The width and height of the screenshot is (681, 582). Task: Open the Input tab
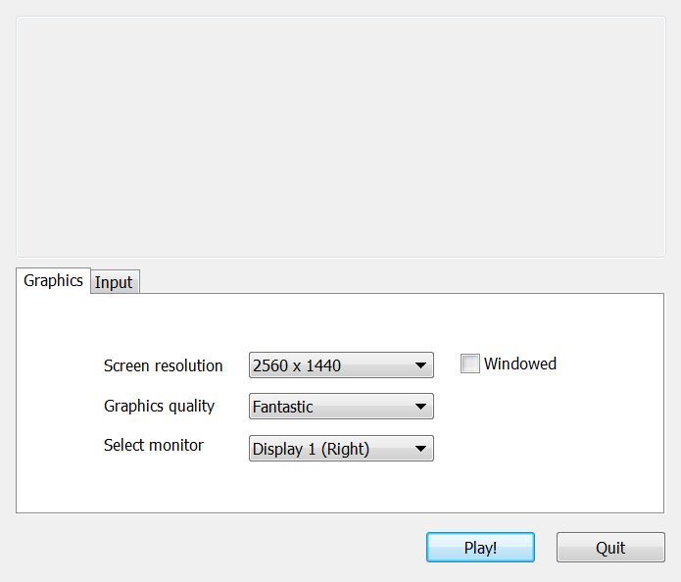pyautogui.click(x=114, y=282)
